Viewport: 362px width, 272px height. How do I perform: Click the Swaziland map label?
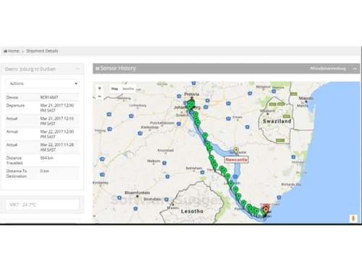coord(277,121)
